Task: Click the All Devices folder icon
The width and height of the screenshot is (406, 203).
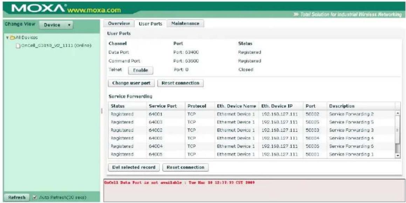Action: click(x=12, y=38)
